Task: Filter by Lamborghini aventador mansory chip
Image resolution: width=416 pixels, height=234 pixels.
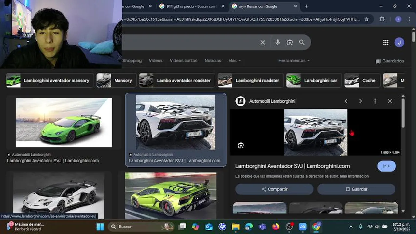Action: tap(50, 80)
